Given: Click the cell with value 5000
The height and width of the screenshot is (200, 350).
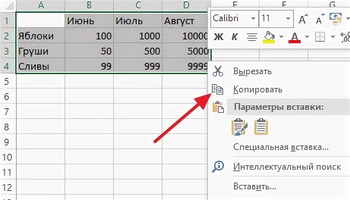Looking at the screenshot, I should pos(186,51).
